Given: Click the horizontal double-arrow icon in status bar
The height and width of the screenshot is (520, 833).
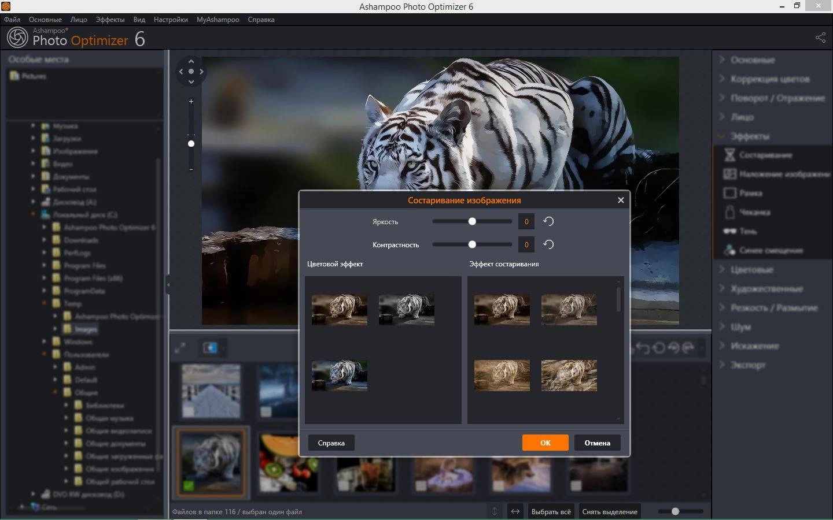Looking at the screenshot, I should click(515, 511).
